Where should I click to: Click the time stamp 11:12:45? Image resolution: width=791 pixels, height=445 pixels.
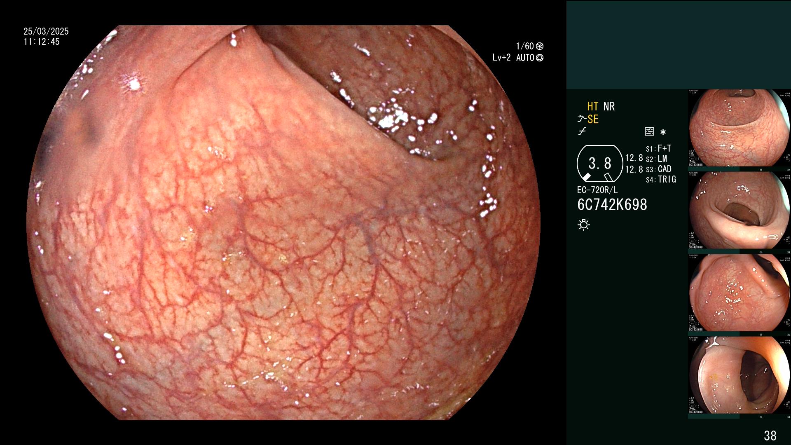click(42, 42)
